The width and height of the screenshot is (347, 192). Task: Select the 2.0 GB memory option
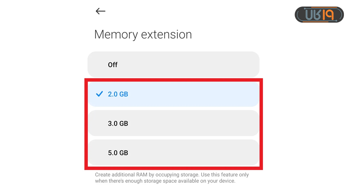pos(173,94)
